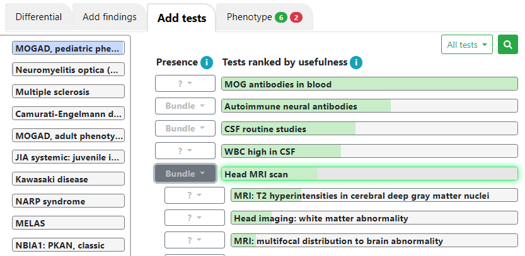Expand Bundle dropdown for Autoimmune neural antibodies
525x256 pixels.
[185, 106]
